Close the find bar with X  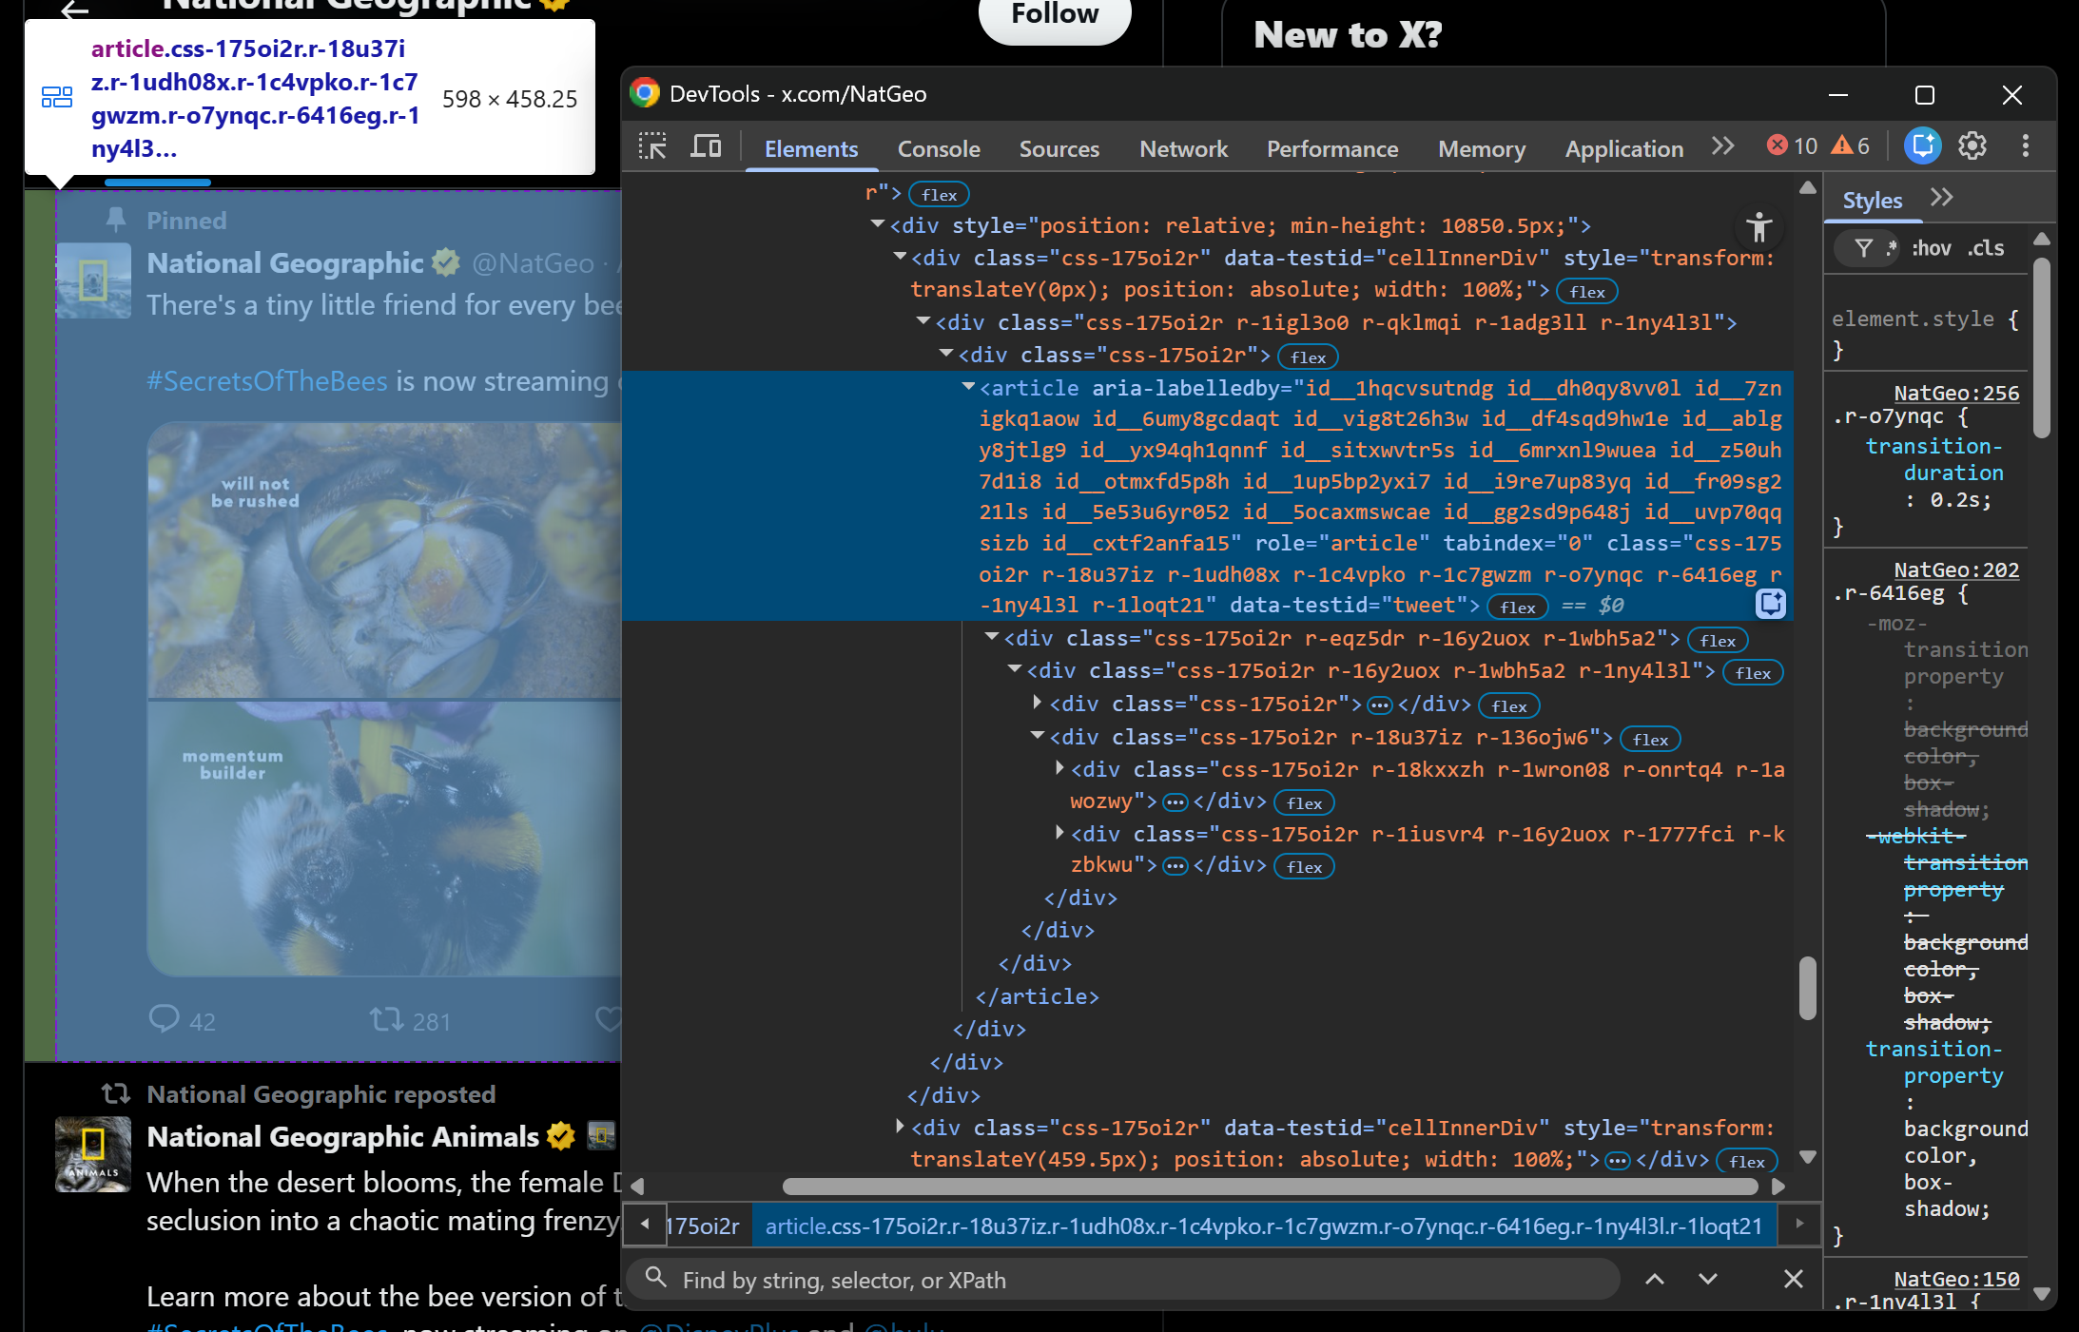point(1794,1280)
